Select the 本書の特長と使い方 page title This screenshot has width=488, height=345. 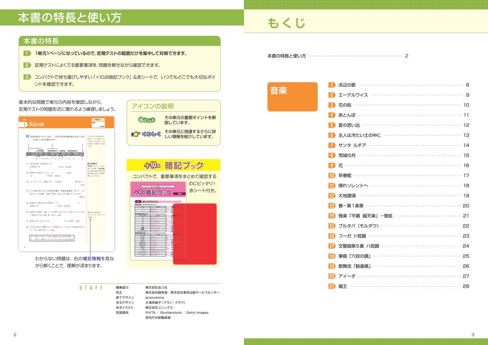click(x=70, y=18)
